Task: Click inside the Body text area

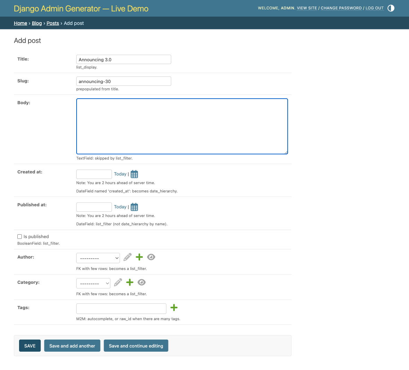Action: [x=182, y=126]
